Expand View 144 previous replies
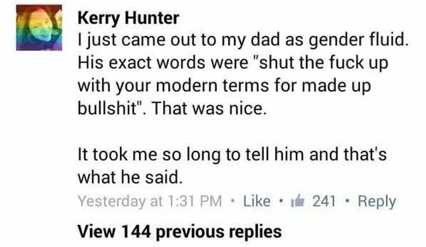This screenshot has height=247, width=426. [x=180, y=232]
